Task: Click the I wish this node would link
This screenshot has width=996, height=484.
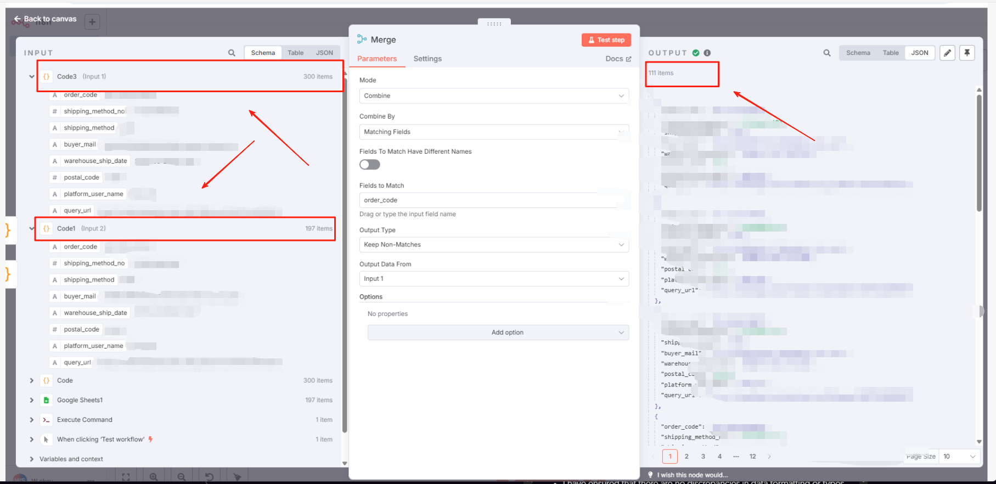Action: (x=692, y=475)
